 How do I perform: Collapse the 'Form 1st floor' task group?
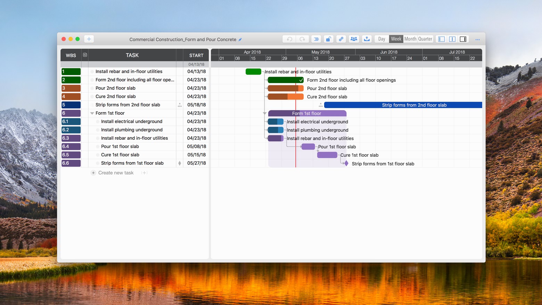tap(92, 113)
